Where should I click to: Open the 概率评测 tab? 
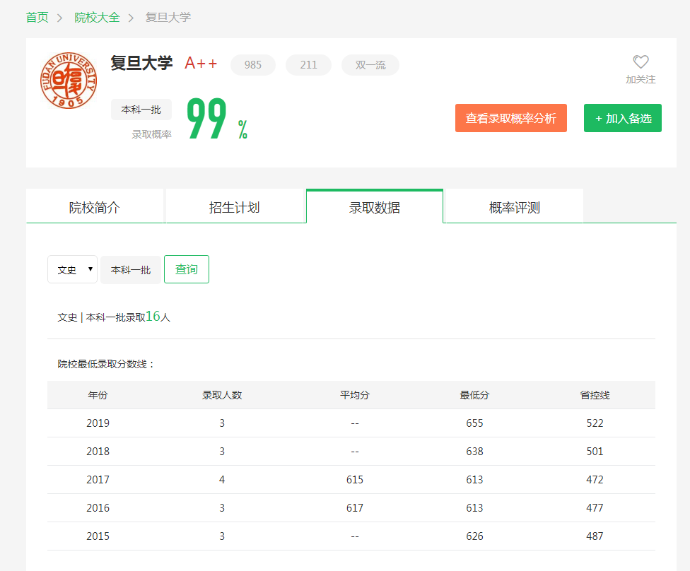[515, 207]
